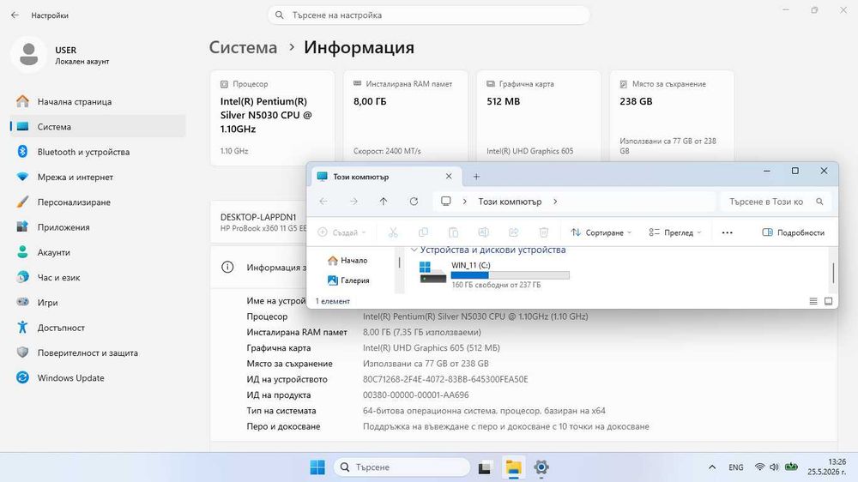Open Task View on the taskbar
The image size is (858, 482).
[x=485, y=467]
